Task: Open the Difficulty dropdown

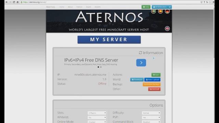Action: point(151,113)
